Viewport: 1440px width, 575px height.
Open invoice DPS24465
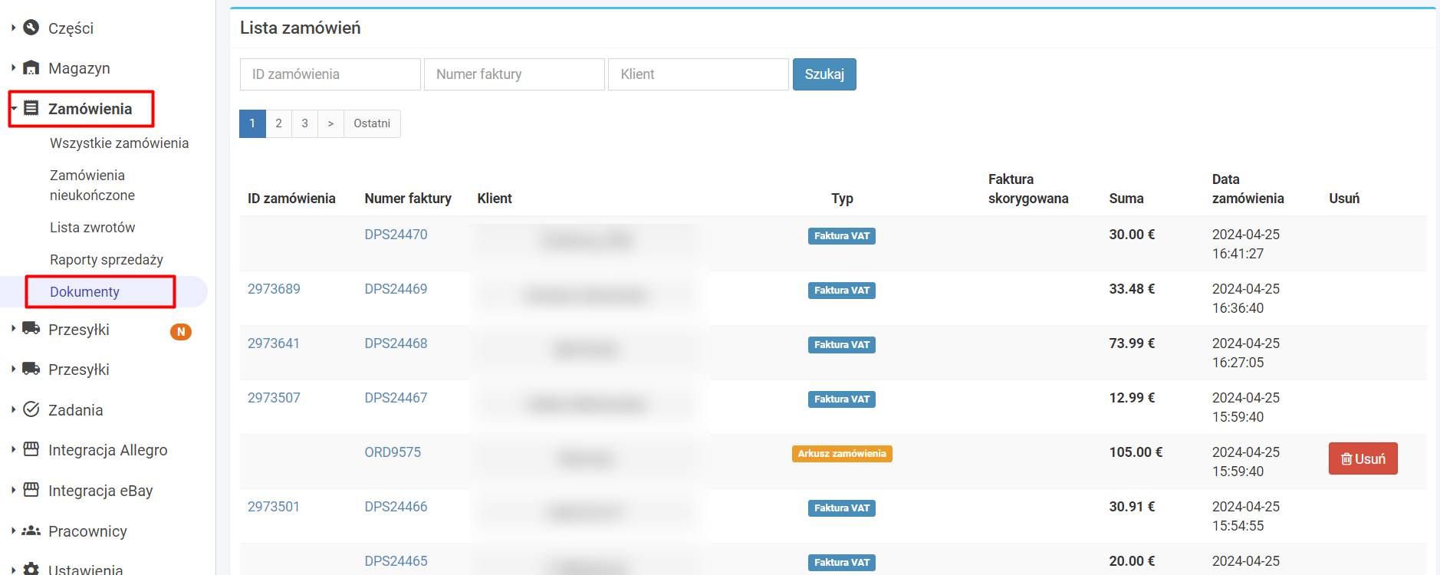[396, 561]
